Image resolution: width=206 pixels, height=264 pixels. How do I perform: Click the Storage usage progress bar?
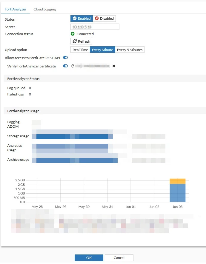point(72,137)
